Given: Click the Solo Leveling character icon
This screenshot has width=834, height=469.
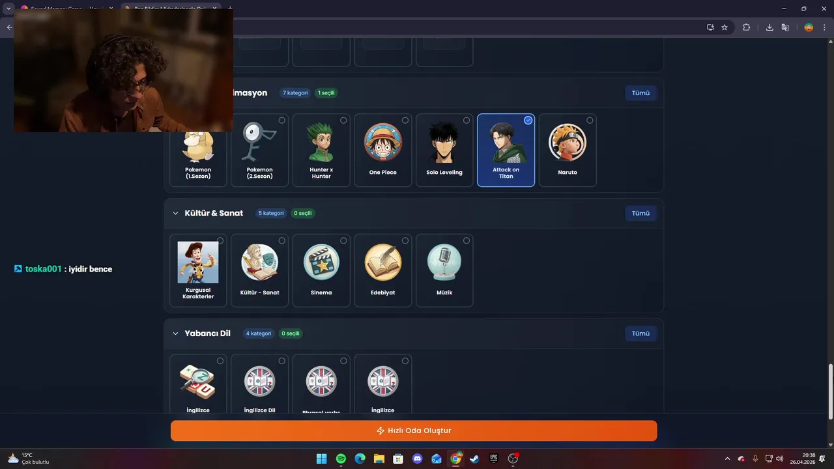Looking at the screenshot, I should tap(444, 142).
